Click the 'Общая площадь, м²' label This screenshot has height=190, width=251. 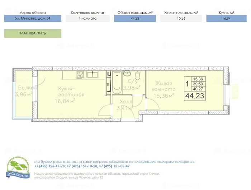(135, 13)
